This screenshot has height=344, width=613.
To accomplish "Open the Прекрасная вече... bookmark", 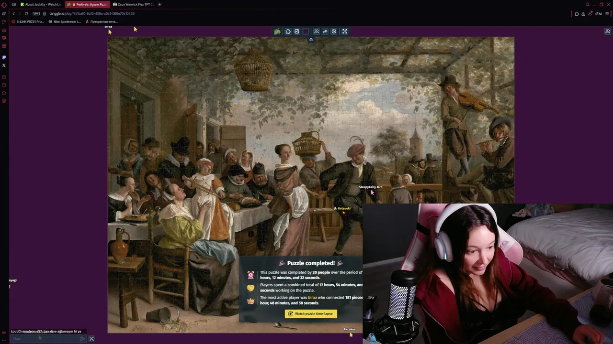I will 102,21.
